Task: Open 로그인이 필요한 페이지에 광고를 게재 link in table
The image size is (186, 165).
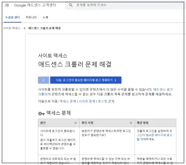Action: (x=154, y=135)
